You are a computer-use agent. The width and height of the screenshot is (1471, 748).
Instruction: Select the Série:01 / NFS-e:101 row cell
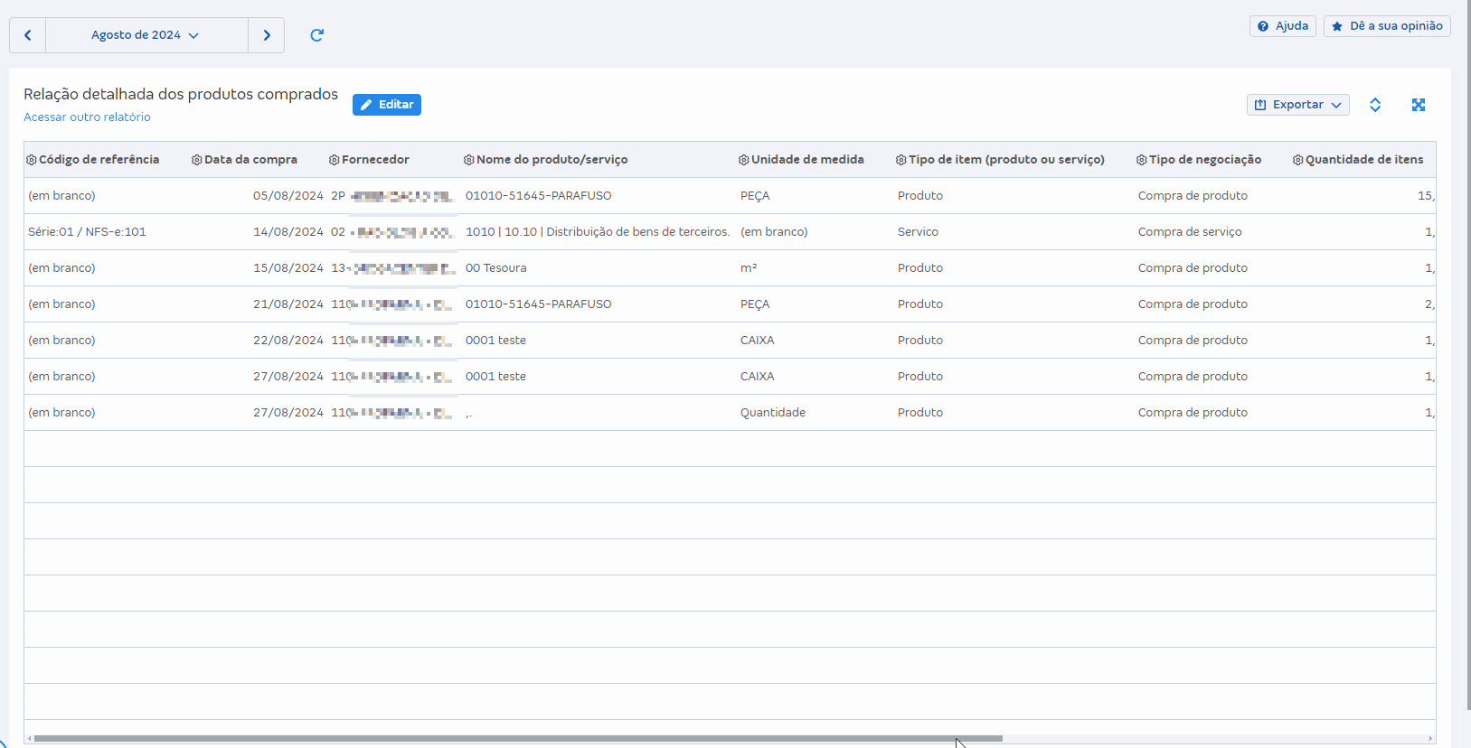(x=87, y=232)
